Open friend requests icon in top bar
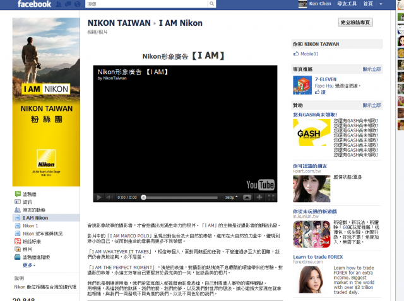Image resolution: width=404 pixels, height=301 pixels. [x=59, y=4]
